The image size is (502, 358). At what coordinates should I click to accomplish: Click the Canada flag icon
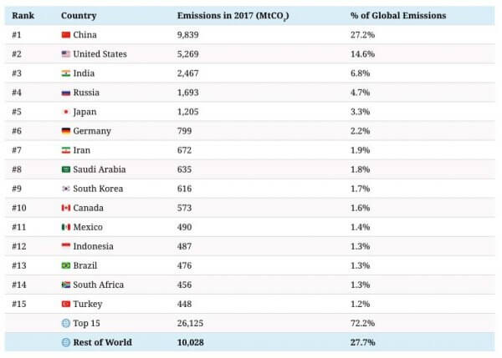point(66,208)
